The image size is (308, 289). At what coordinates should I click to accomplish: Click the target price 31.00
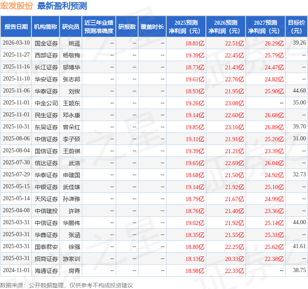[299, 139]
